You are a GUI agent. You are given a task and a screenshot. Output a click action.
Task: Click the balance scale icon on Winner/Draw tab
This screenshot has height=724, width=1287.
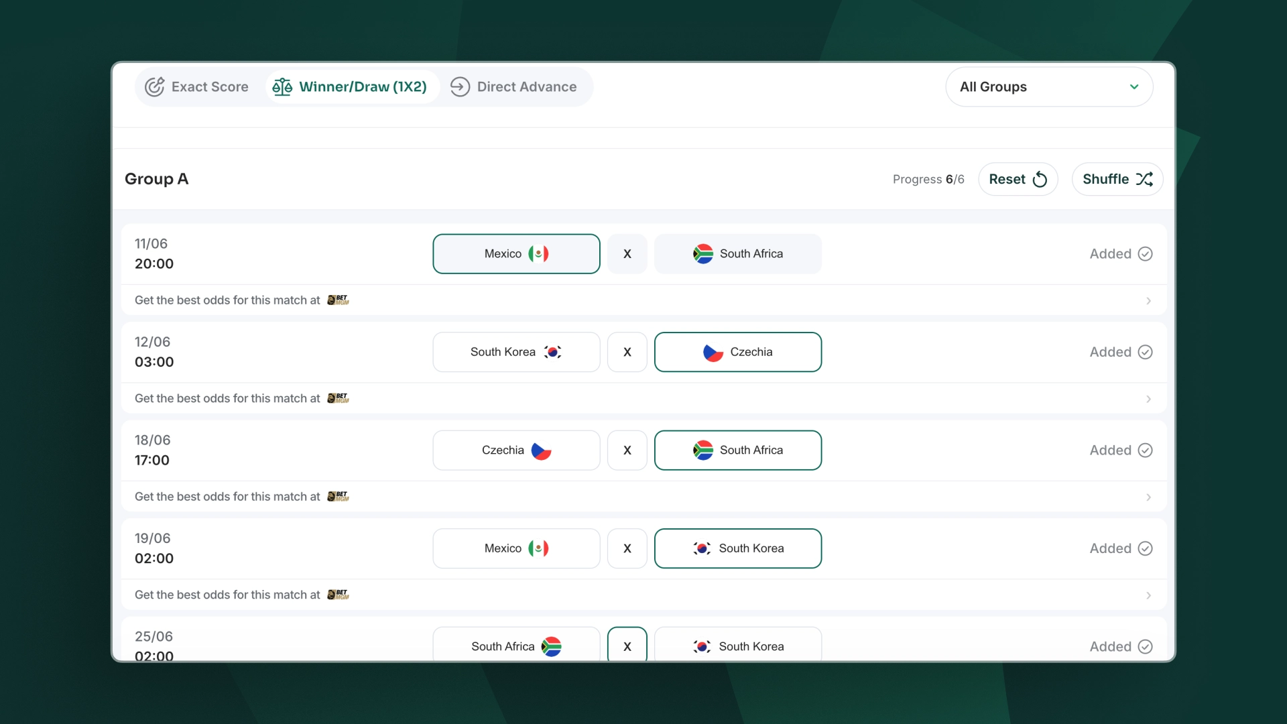coord(282,86)
